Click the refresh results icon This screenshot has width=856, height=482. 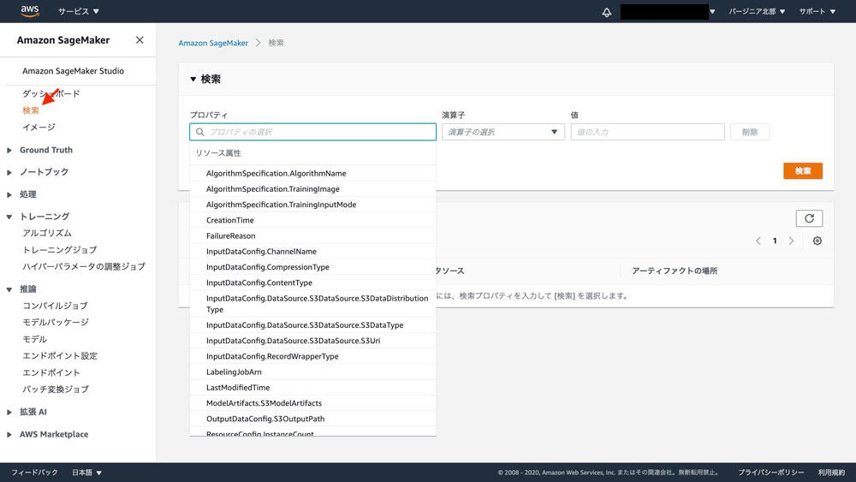[809, 218]
